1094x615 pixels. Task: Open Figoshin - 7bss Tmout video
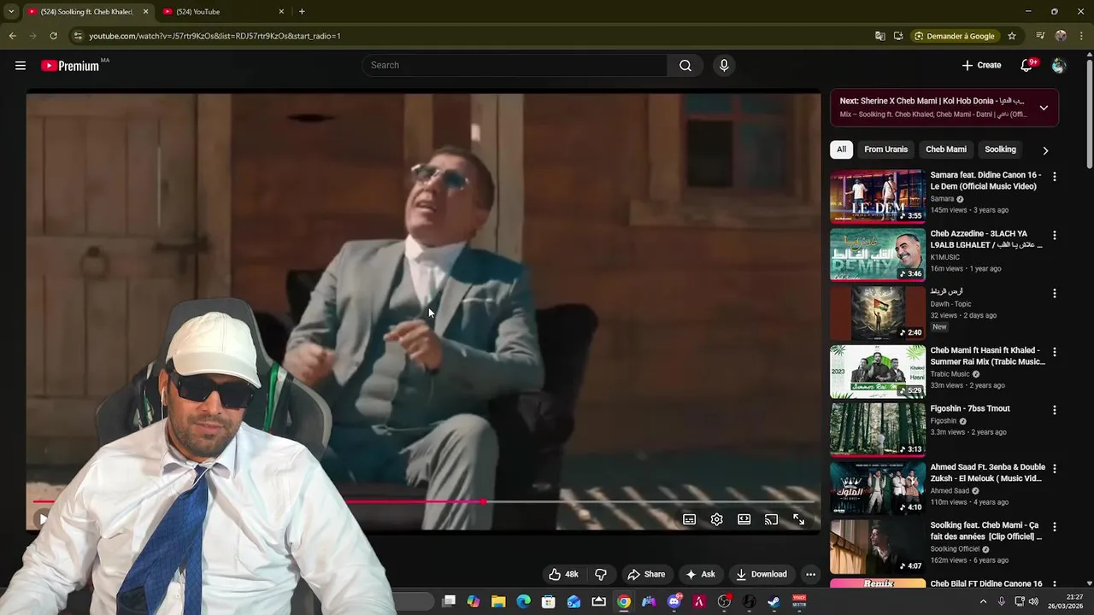(x=970, y=408)
